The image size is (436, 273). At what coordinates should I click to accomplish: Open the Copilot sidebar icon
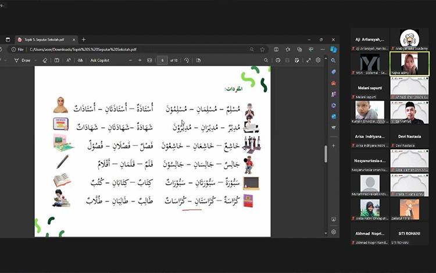point(334,49)
